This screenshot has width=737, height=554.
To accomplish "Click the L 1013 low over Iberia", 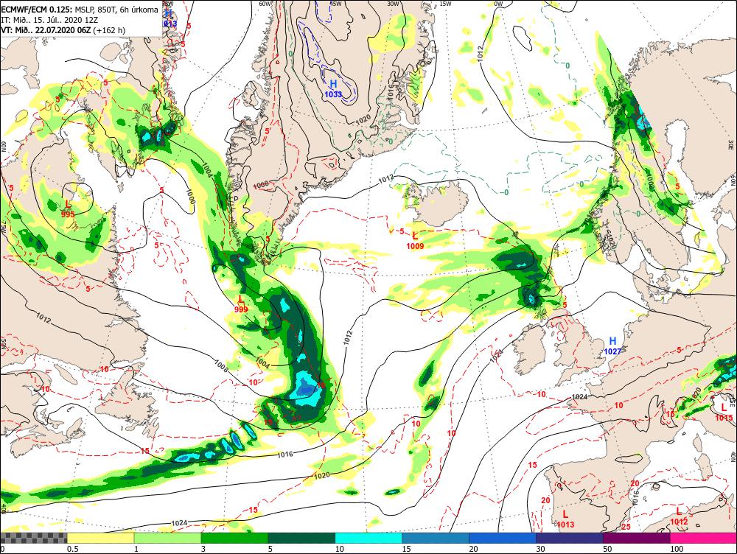I will (x=565, y=519).
